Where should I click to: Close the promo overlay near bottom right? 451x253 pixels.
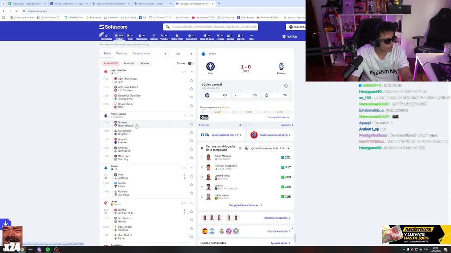(292, 228)
